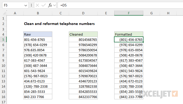Select cell with 434.672-0123
The image size is (183, 104).
tap(38, 81)
